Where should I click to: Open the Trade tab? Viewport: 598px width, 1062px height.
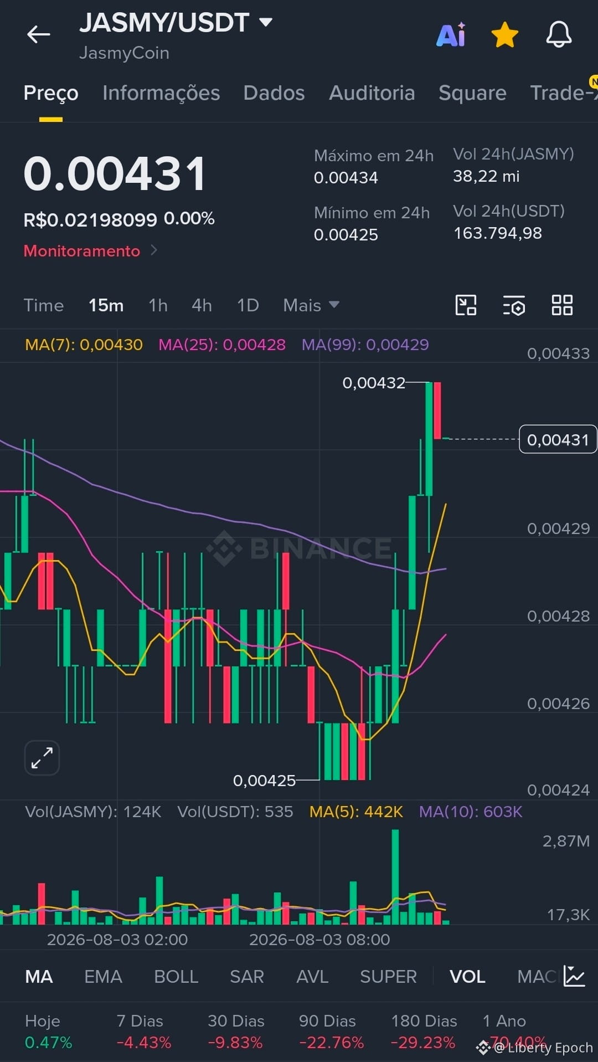coord(564,93)
